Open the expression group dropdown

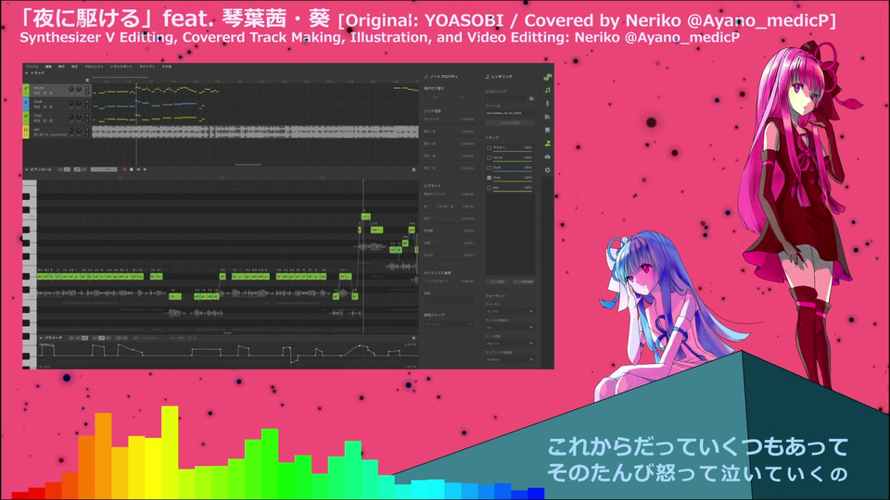pyautogui.click(x=449, y=324)
